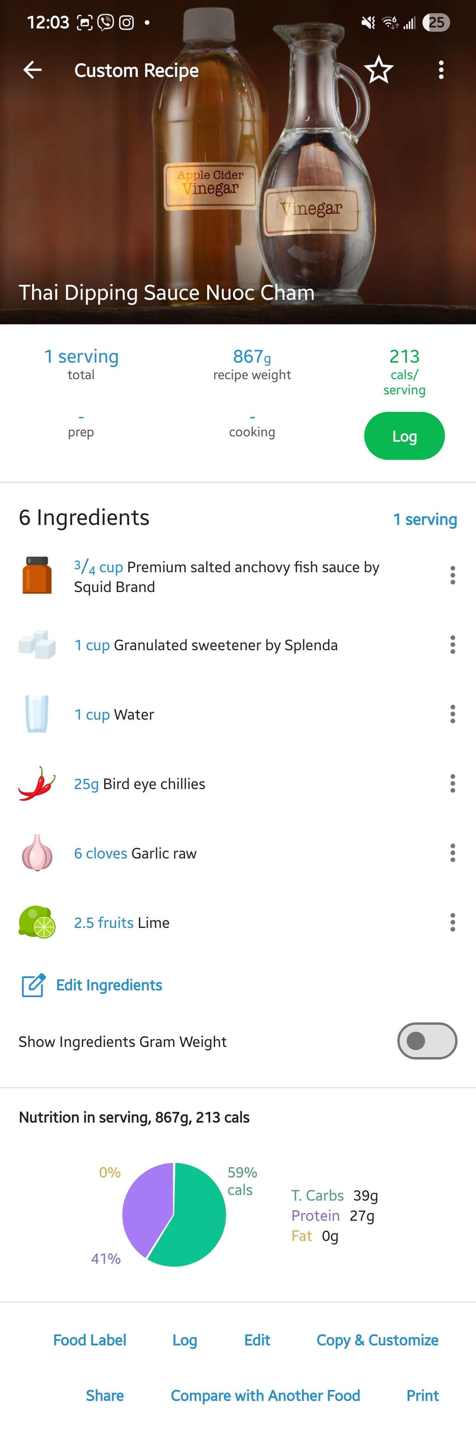Image resolution: width=476 pixels, height=1430 pixels.
Task: Tap Compare with Another Food link
Action: tap(265, 1396)
